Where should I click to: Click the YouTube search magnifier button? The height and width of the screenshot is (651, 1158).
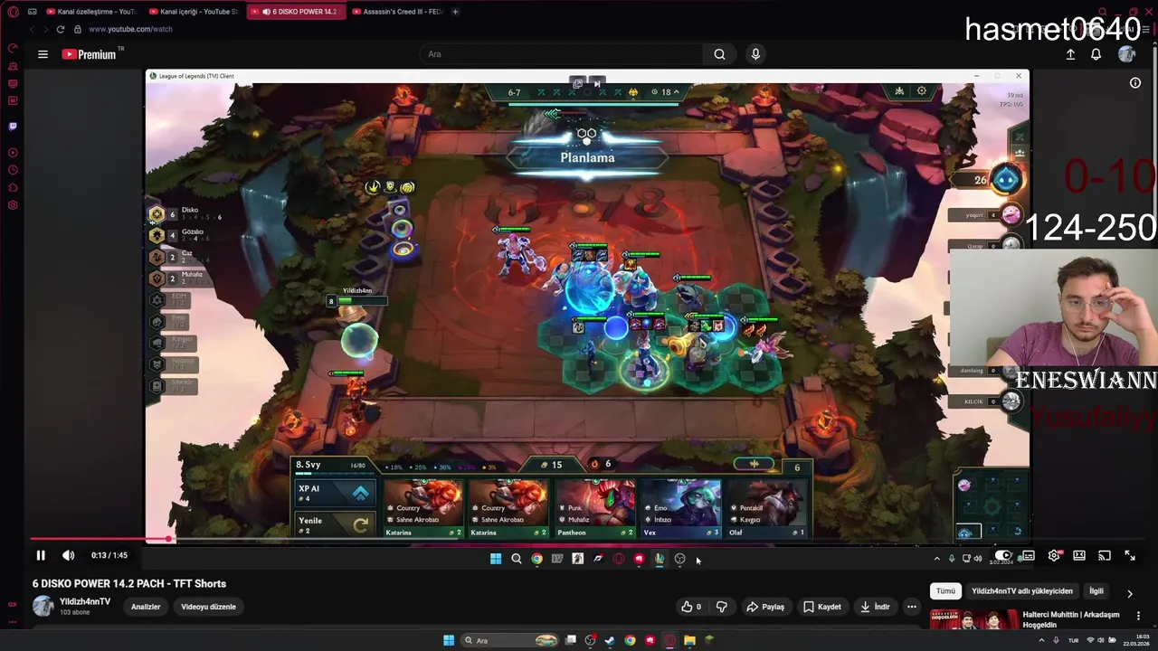tap(719, 54)
